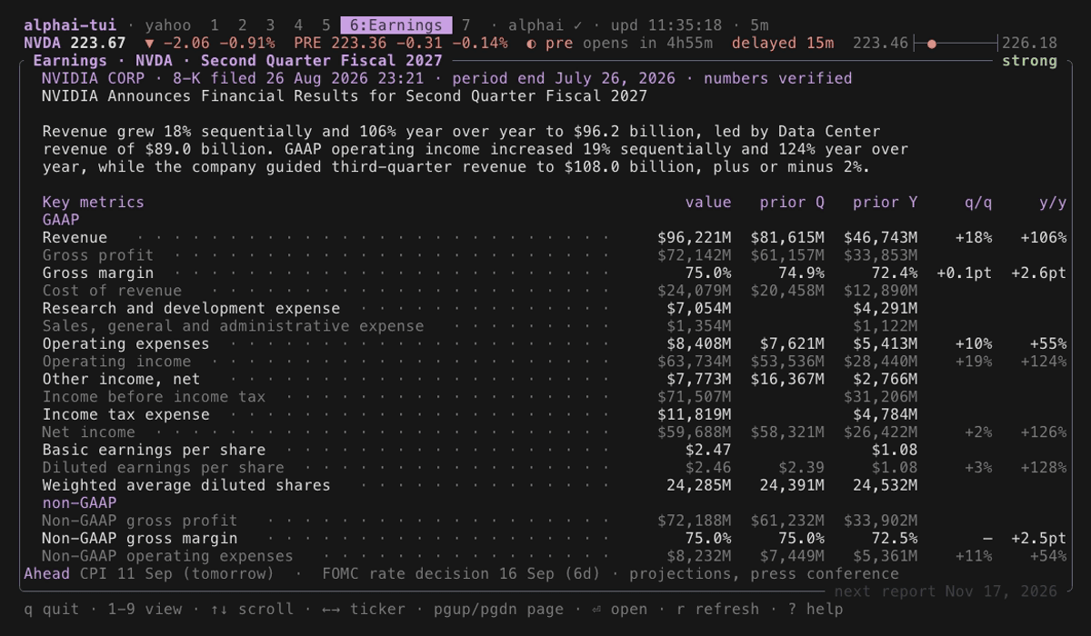This screenshot has height=636, width=1091.
Task: Switch to view tab 4
Action: tap(298, 25)
